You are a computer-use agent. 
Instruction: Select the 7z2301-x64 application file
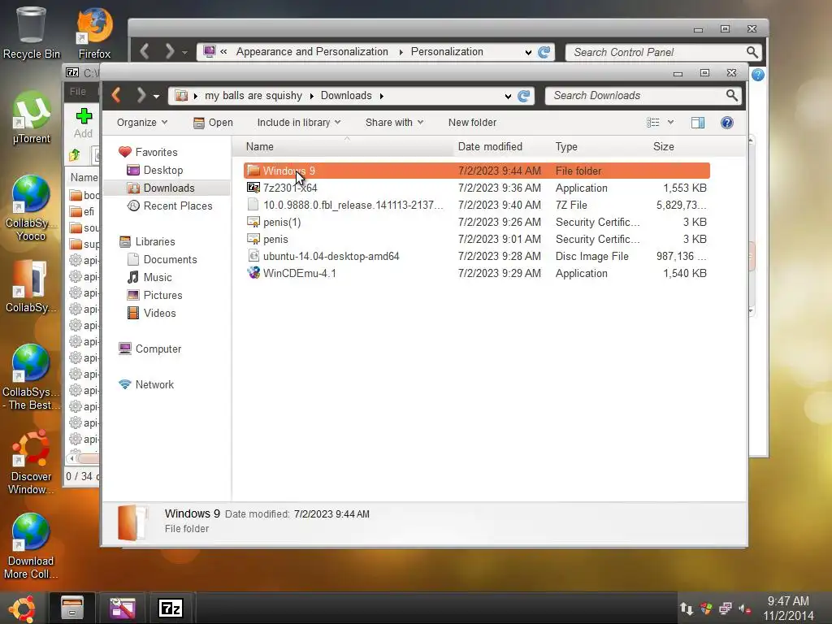click(x=476, y=188)
